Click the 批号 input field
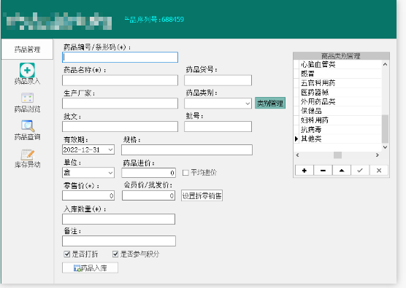 [218, 127]
